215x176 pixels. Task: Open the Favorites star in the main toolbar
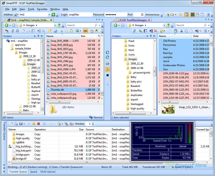180,15
